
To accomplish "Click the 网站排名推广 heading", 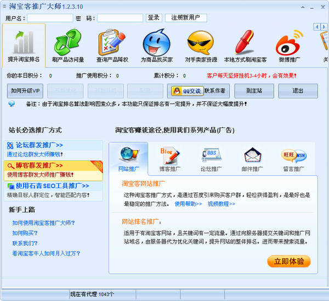I will click(140, 222).
